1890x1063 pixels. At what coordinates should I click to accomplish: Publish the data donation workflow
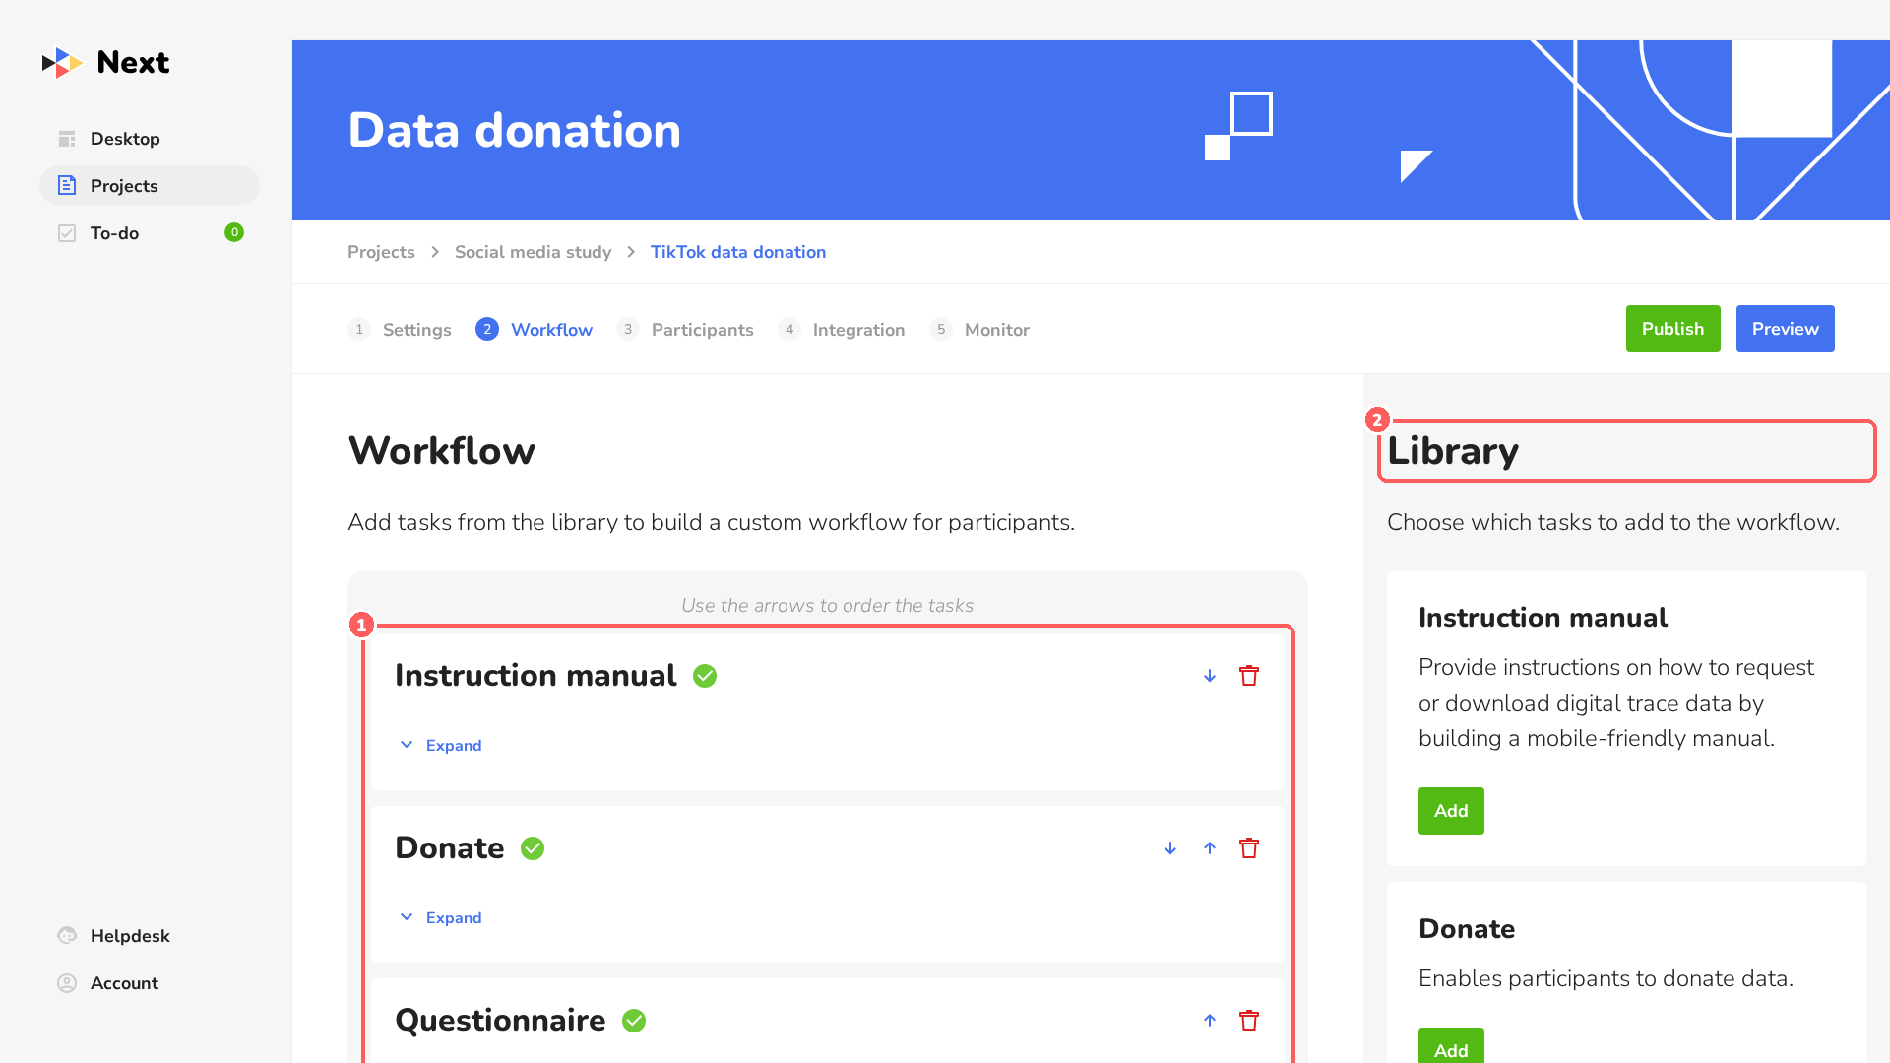coord(1672,329)
